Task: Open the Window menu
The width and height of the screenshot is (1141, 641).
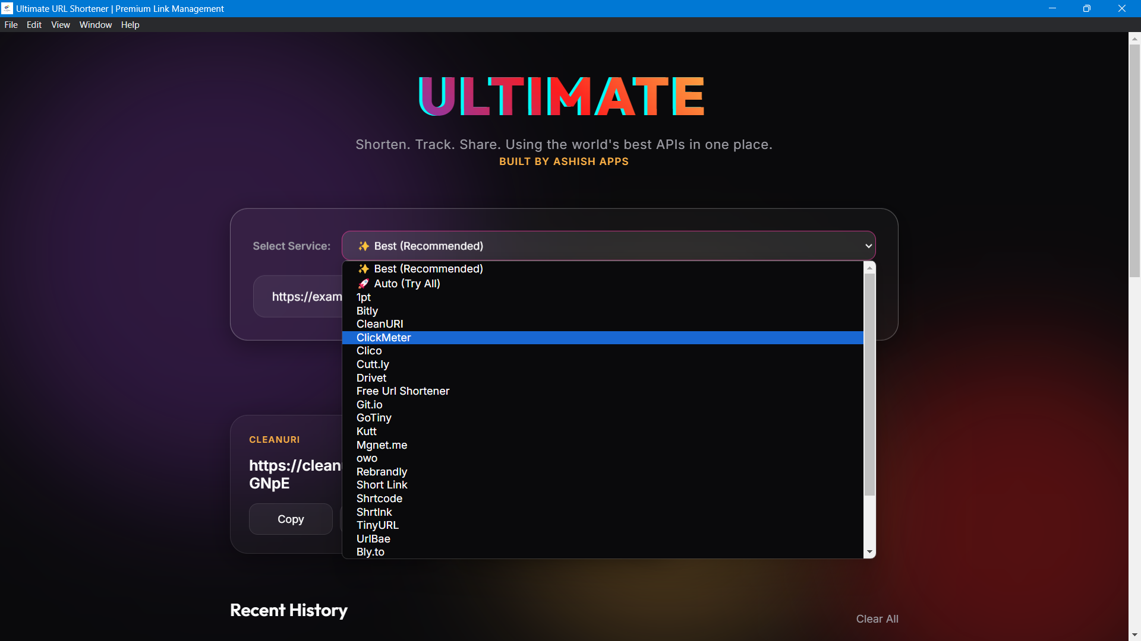Action: (96, 25)
